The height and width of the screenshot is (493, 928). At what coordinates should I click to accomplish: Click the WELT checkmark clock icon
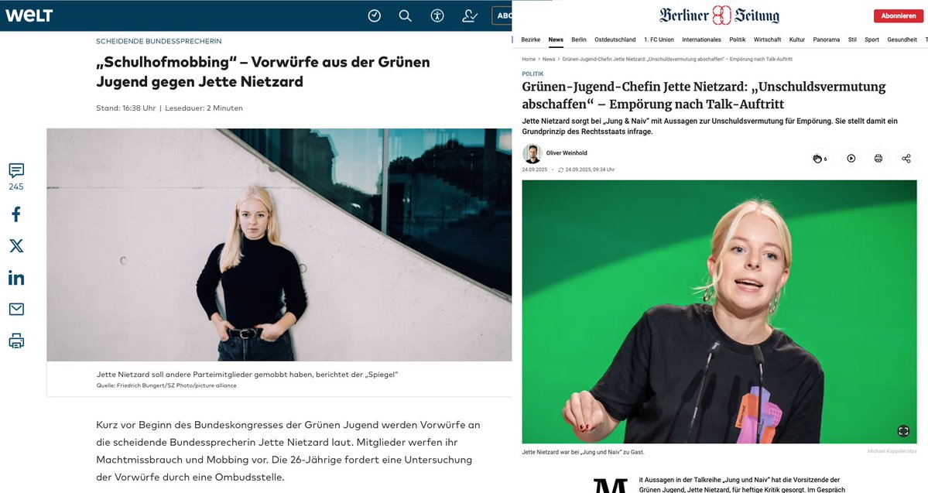pyautogui.click(x=375, y=16)
